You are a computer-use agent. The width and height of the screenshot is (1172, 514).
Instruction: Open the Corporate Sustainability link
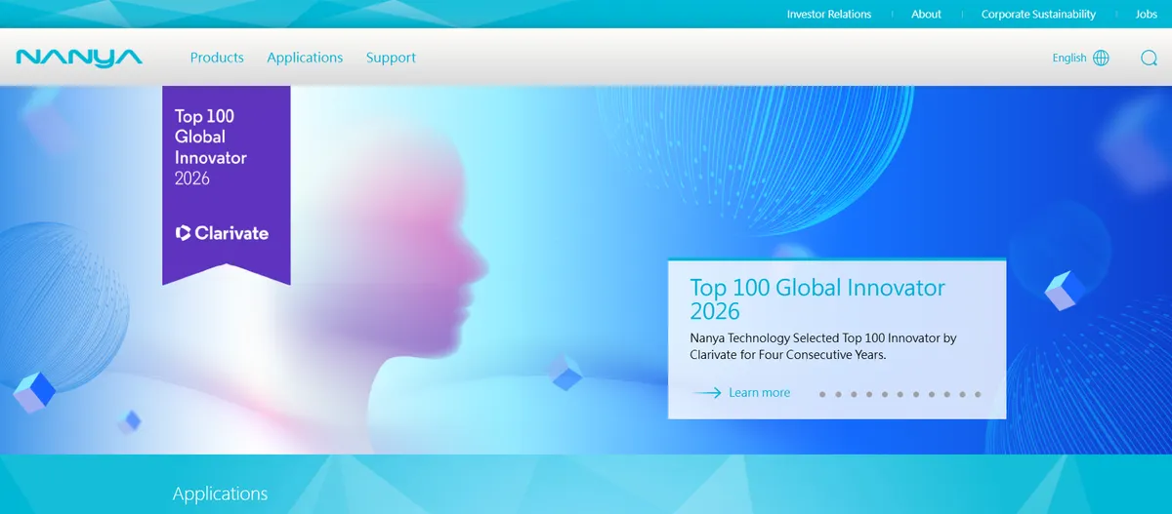click(x=1038, y=15)
